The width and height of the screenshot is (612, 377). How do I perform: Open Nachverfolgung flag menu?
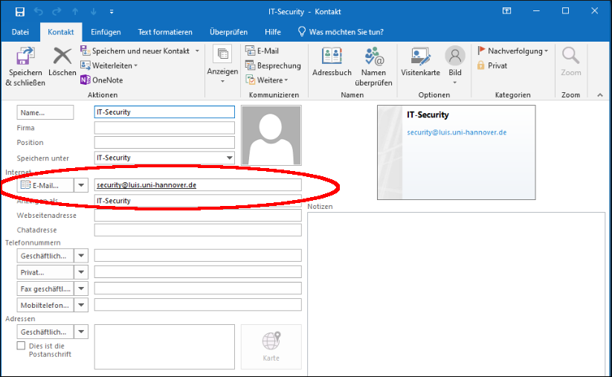pos(513,51)
